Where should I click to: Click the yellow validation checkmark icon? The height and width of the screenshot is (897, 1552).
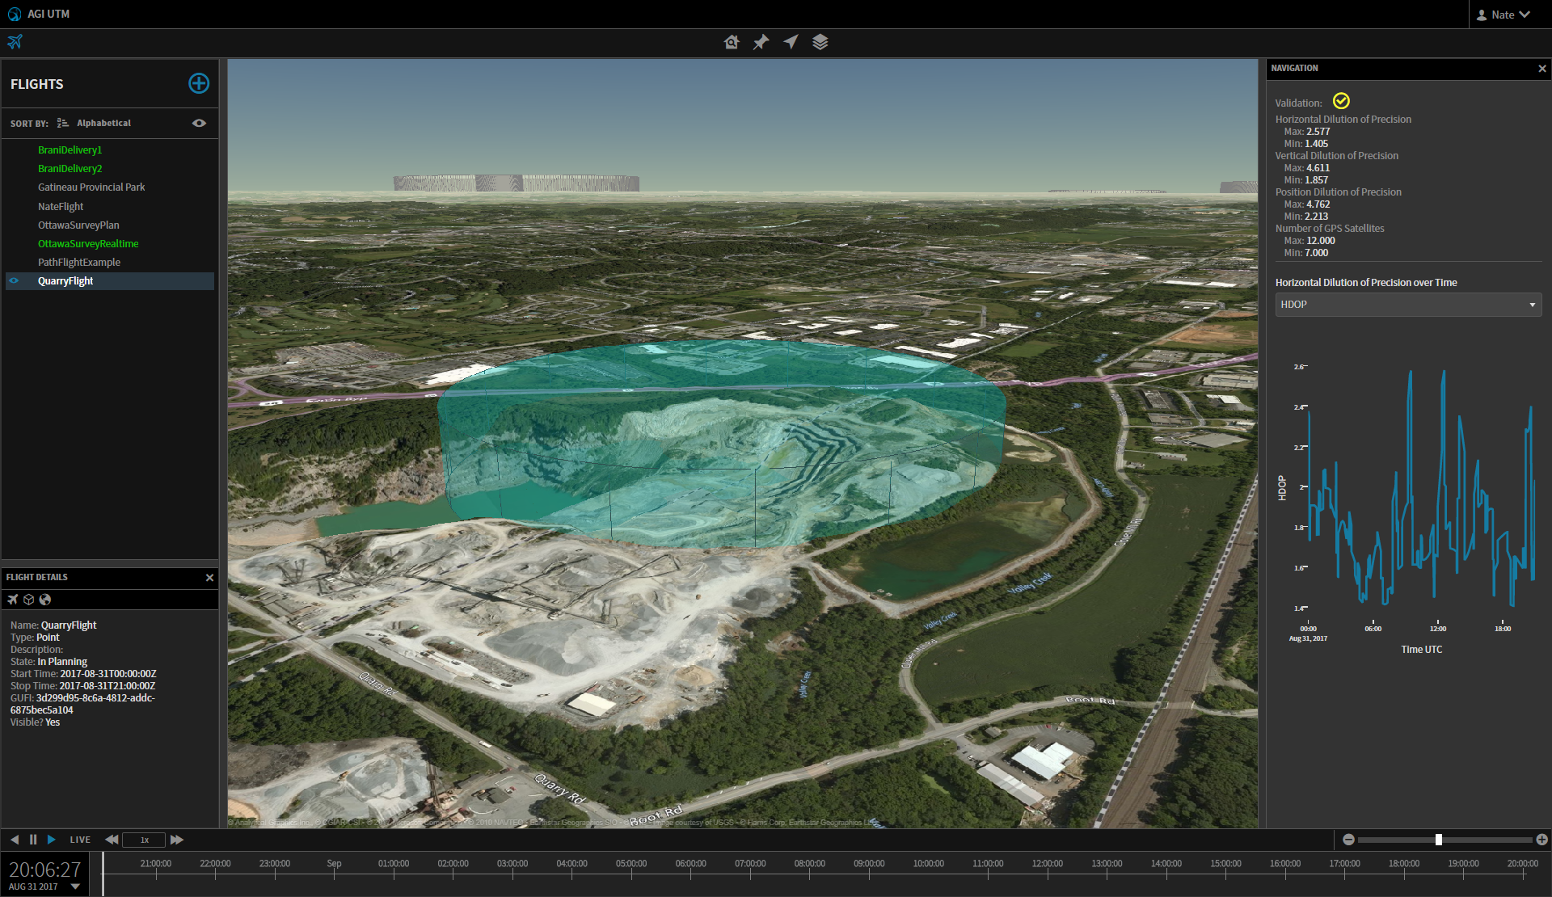1341,101
